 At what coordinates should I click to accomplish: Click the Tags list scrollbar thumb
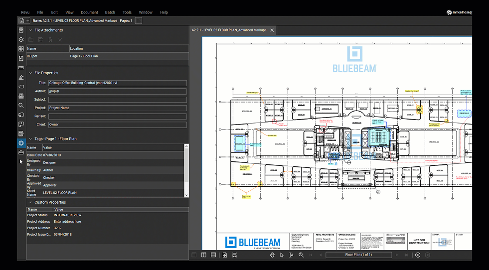point(186,165)
